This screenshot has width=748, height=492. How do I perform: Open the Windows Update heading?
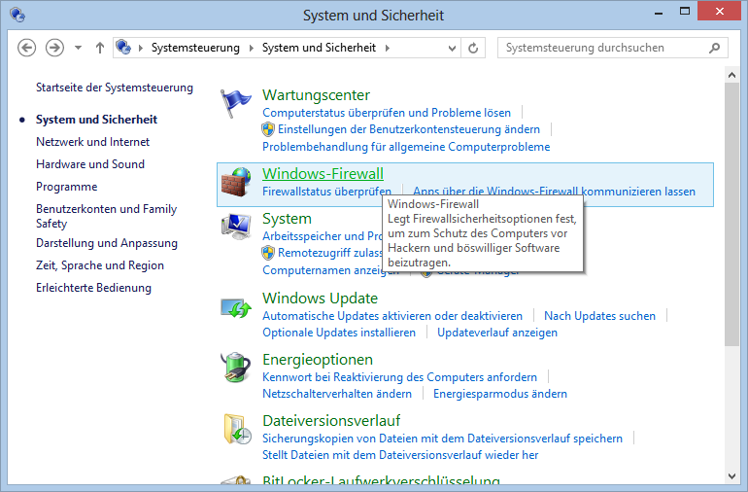pyautogui.click(x=321, y=299)
